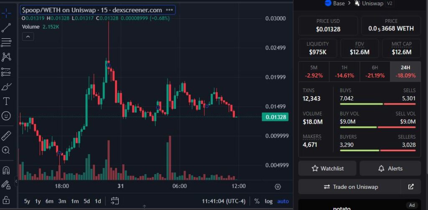Click the Price USD $0.01328 box

click(328, 25)
